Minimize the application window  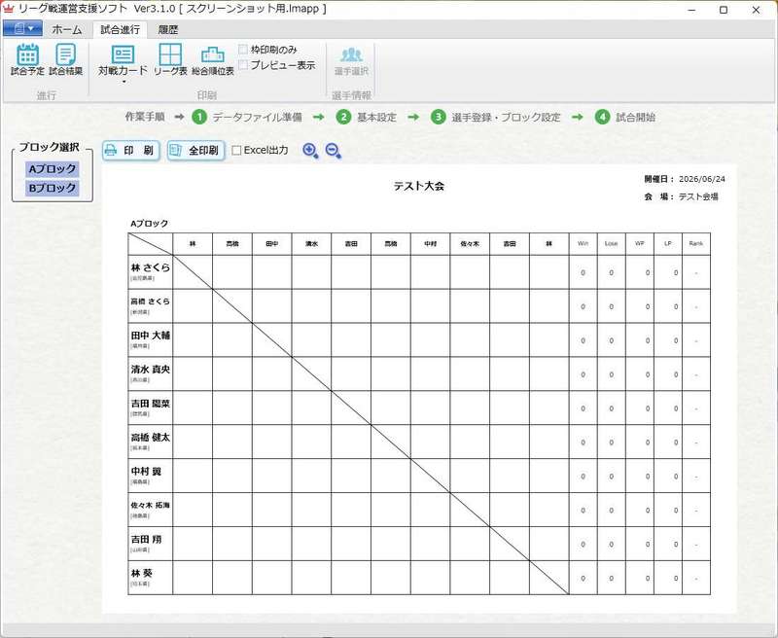(x=692, y=10)
